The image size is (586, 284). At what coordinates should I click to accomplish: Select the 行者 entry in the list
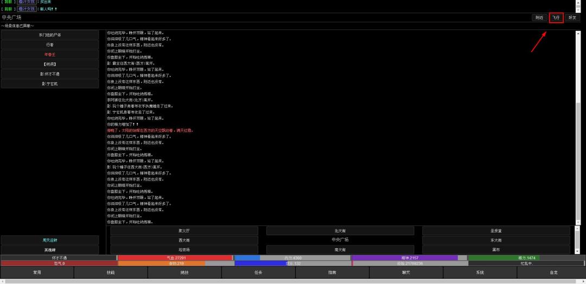point(50,45)
